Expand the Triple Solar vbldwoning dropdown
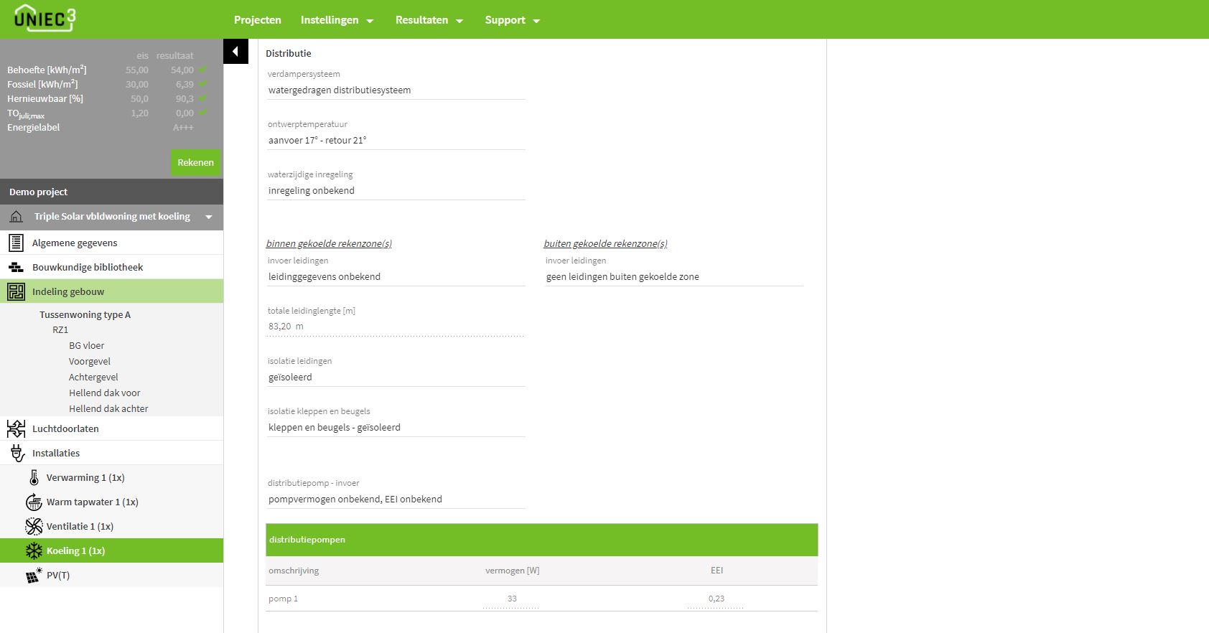Screen dimensions: 1209x633 pyautogui.click(x=208, y=217)
